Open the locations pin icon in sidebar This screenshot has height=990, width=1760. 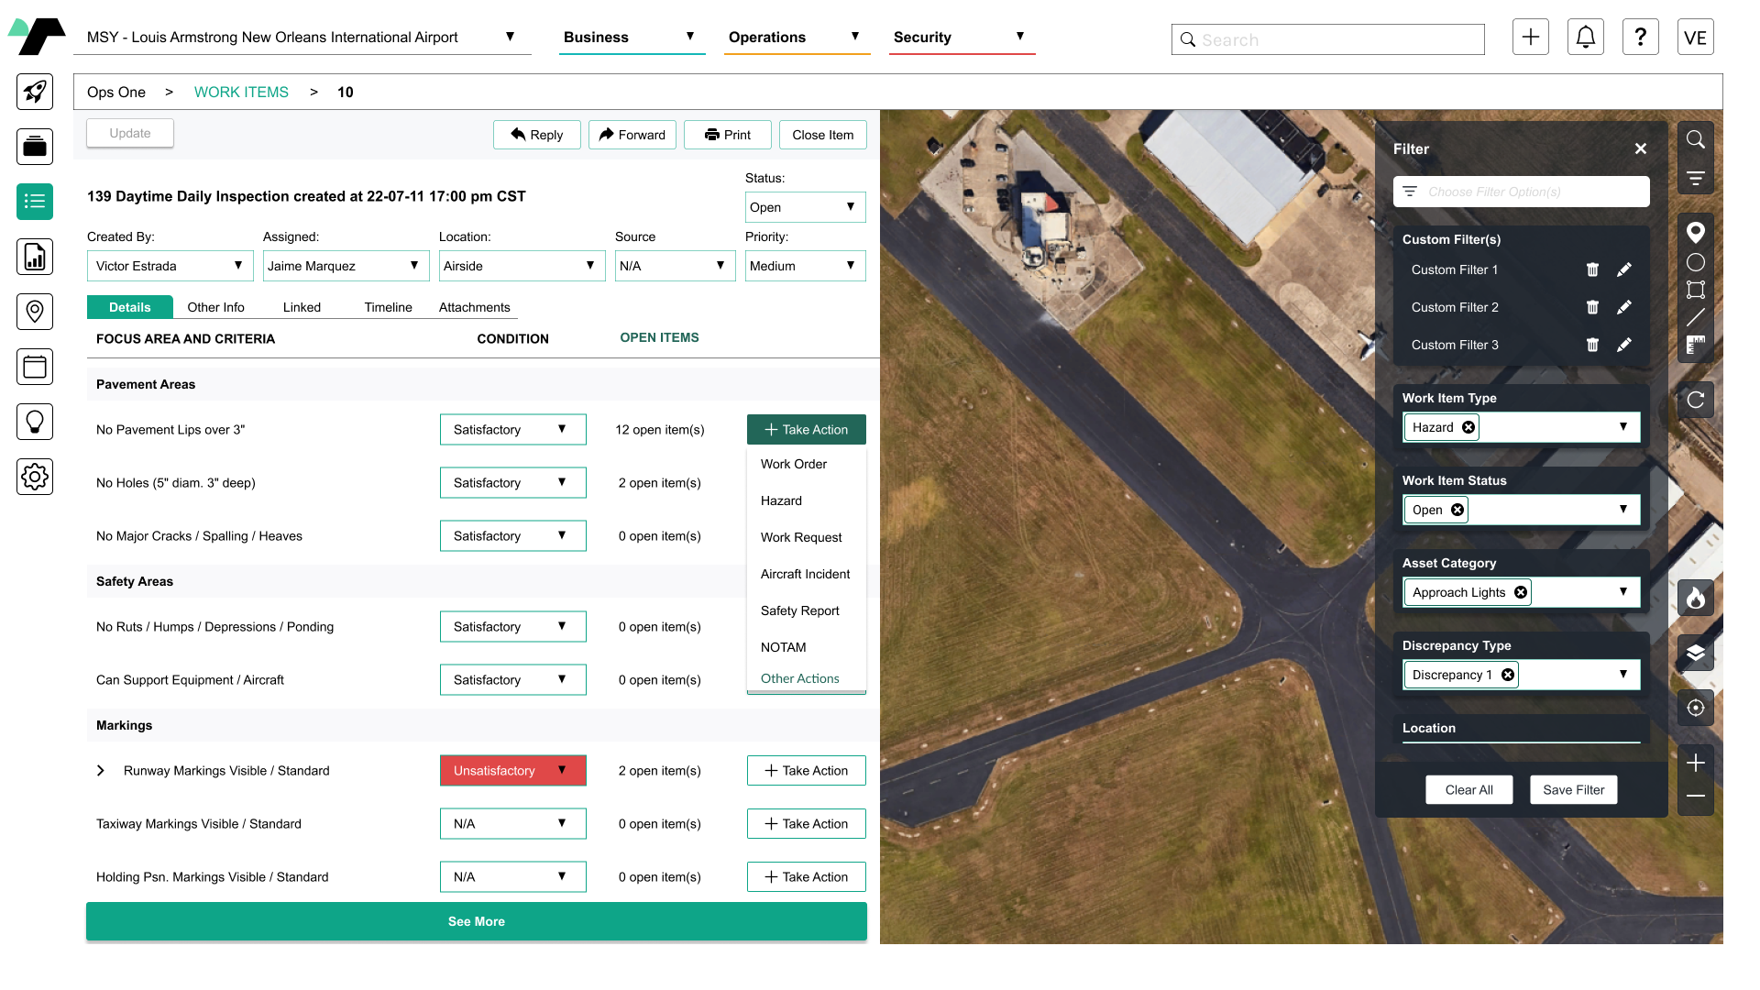point(34,312)
